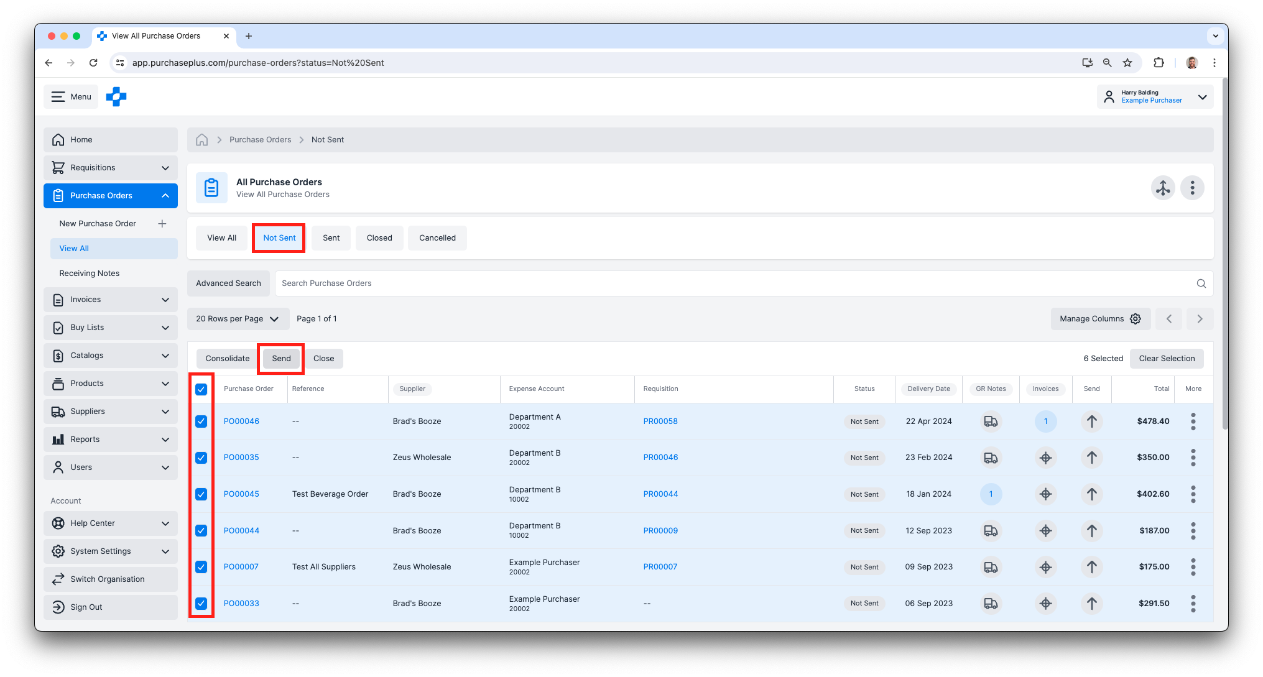Open the three-dot menu in All Purchase Orders header
The width and height of the screenshot is (1263, 677).
(1192, 188)
